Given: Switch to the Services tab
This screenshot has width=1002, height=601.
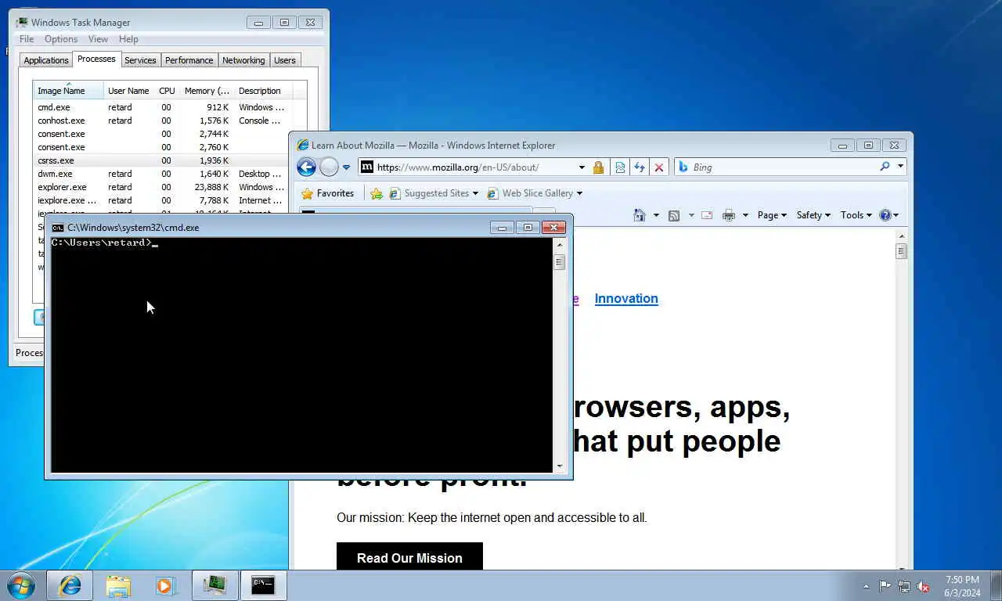Looking at the screenshot, I should tap(140, 60).
